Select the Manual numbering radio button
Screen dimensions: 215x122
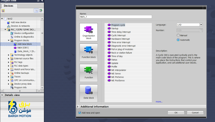click(178, 35)
